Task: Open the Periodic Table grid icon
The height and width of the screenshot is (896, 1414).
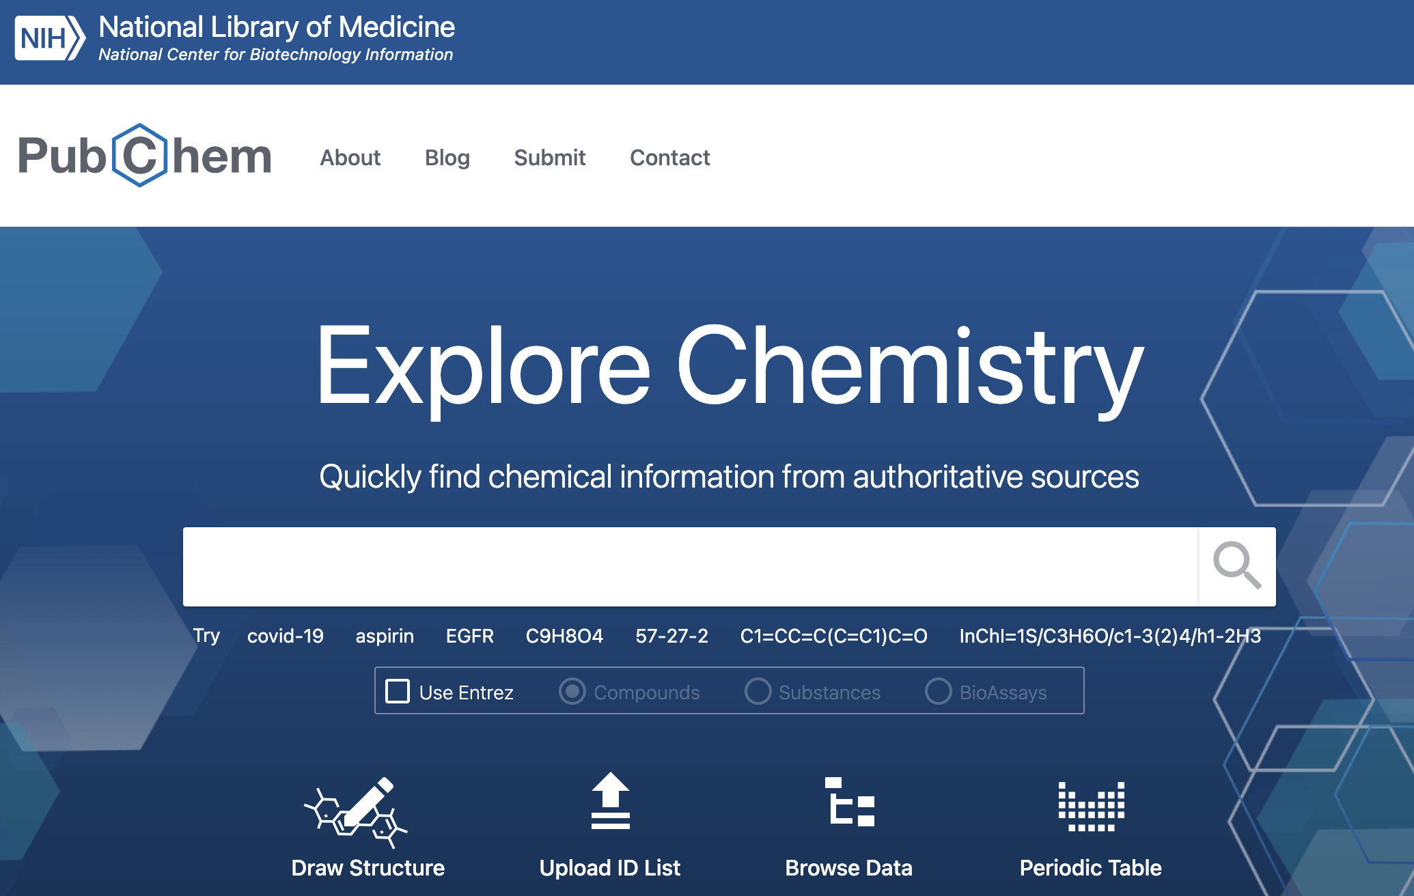Action: (1091, 807)
